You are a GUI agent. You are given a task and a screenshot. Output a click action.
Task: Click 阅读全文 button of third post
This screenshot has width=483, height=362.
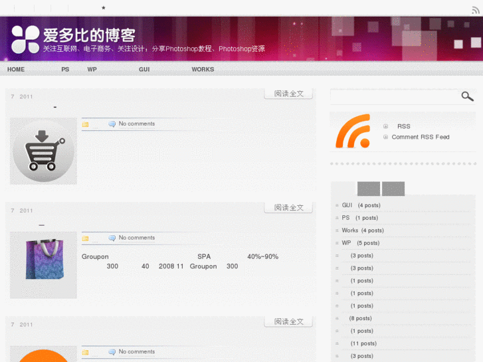pos(288,321)
